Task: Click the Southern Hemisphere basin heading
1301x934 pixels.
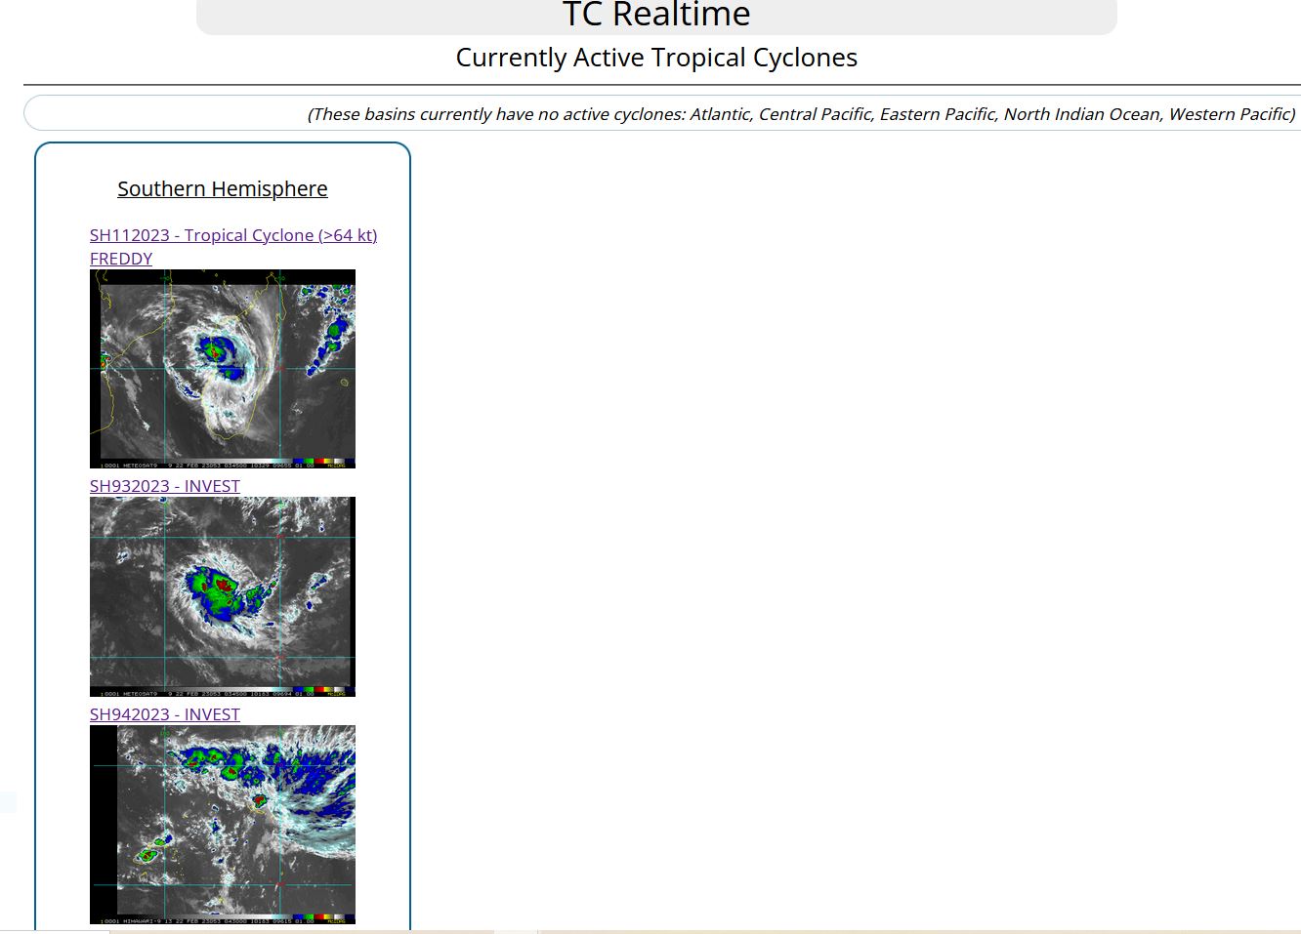Action: coord(223,189)
